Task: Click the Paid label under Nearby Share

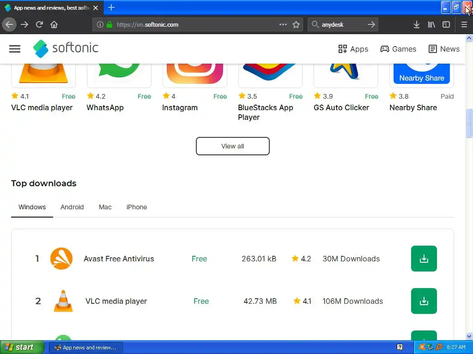Action: [x=447, y=96]
